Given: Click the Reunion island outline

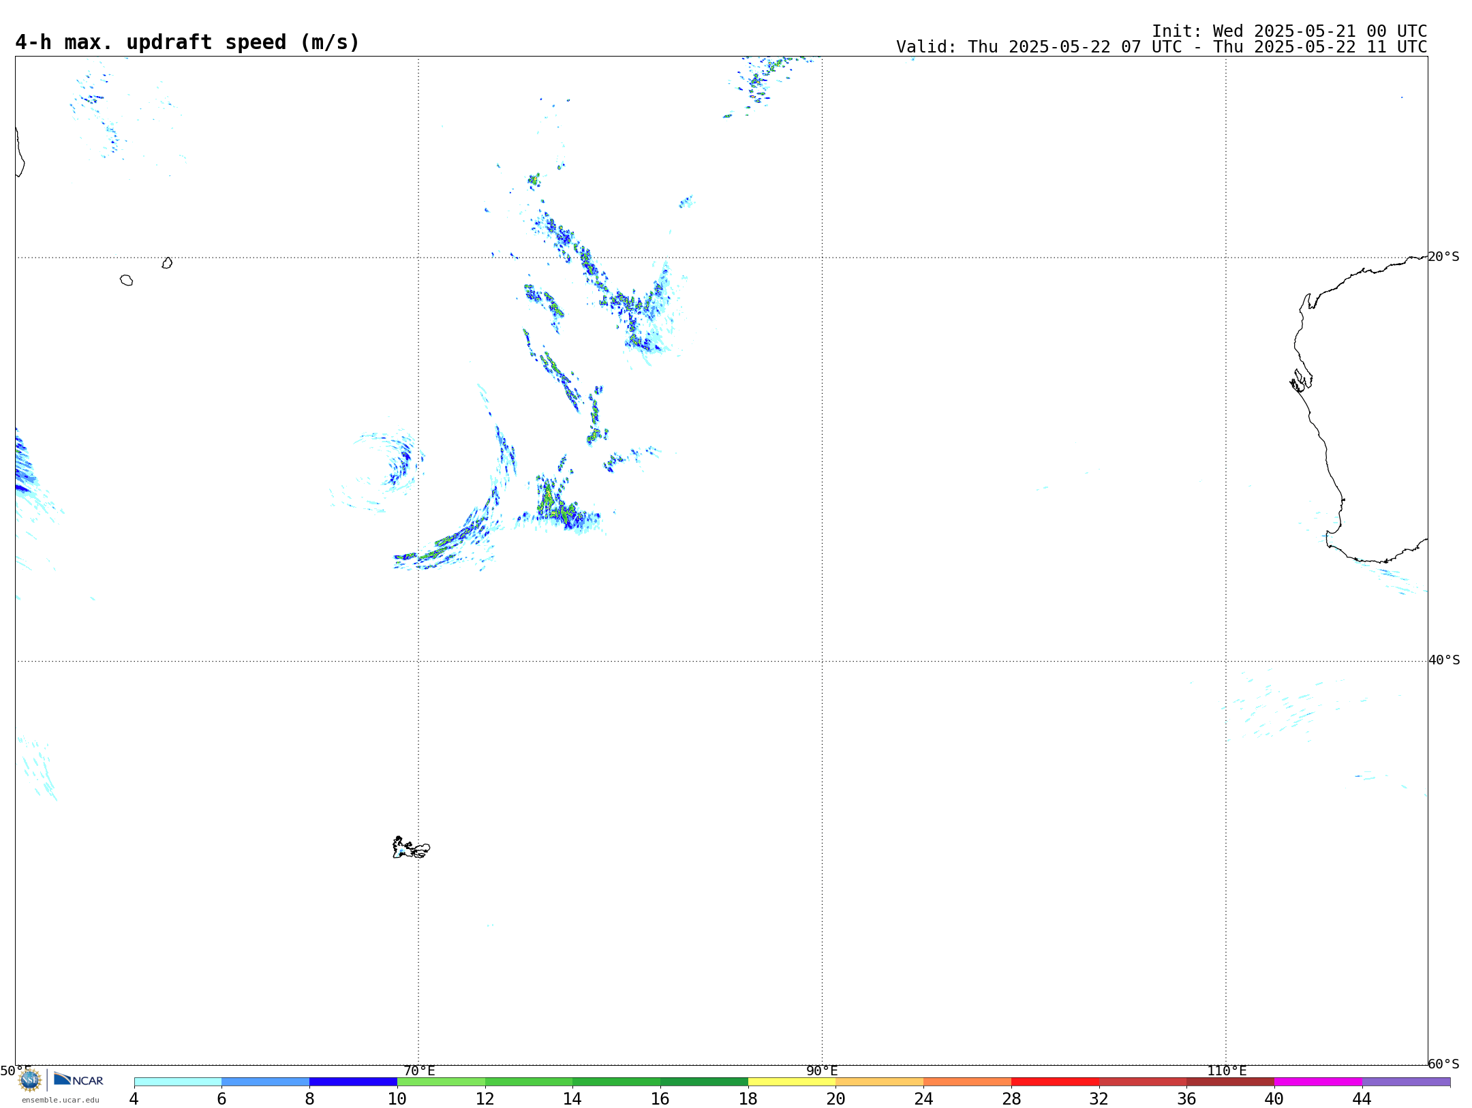Looking at the screenshot, I should coord(126,280).
